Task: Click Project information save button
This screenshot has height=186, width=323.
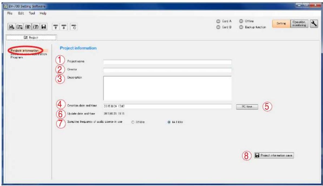Action: pyautogui.click(x=274, y=155)
